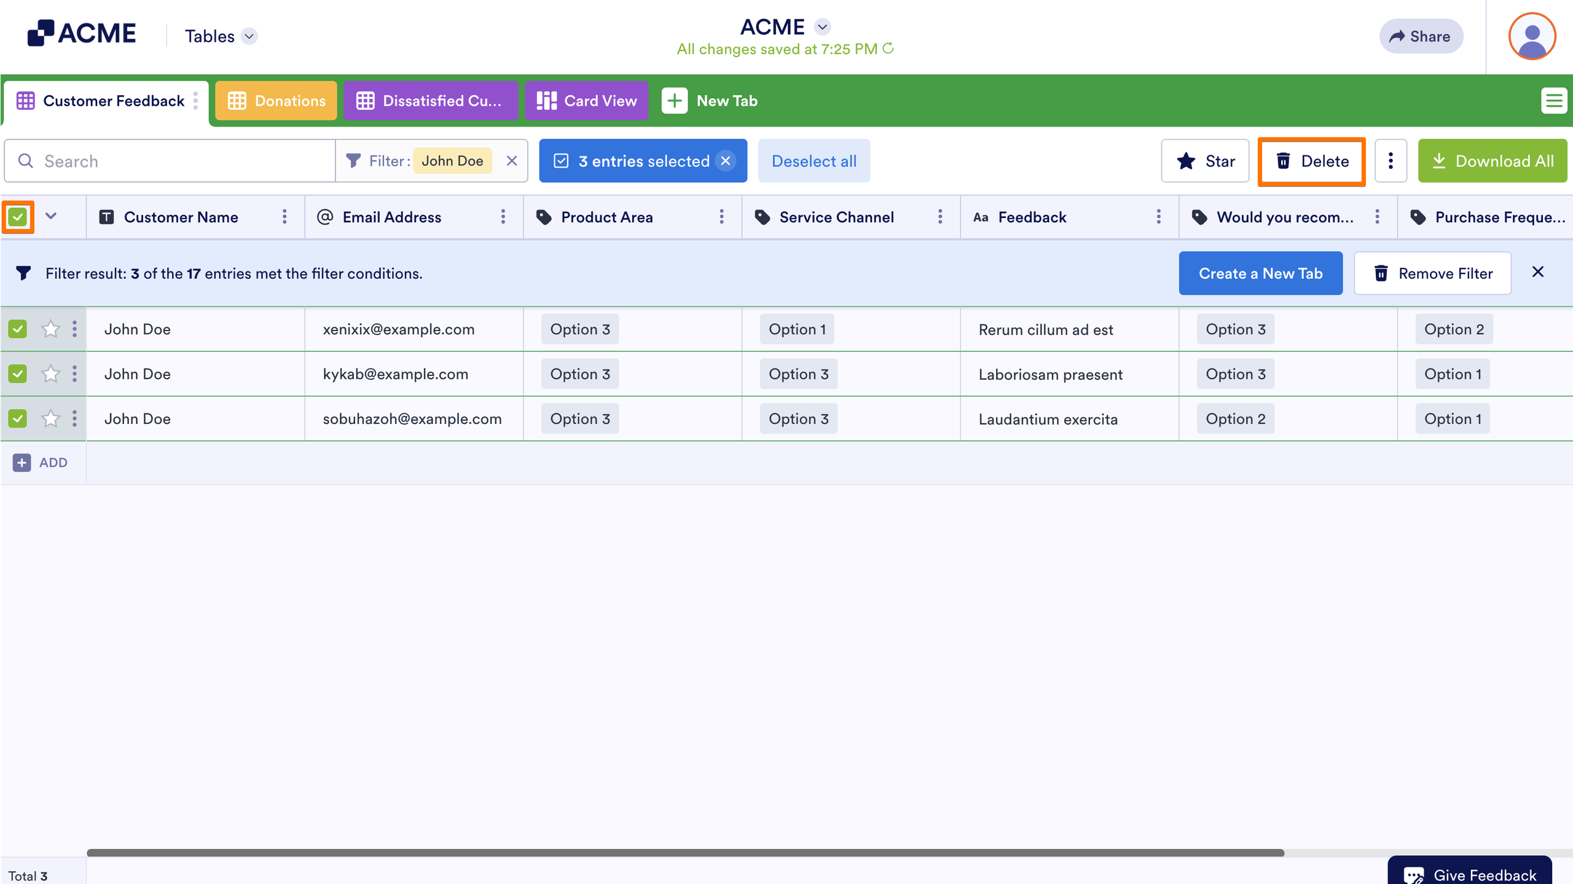Open Would you recommend column menu
This screenshot has height=884, width=1573.
[1378, 217]
